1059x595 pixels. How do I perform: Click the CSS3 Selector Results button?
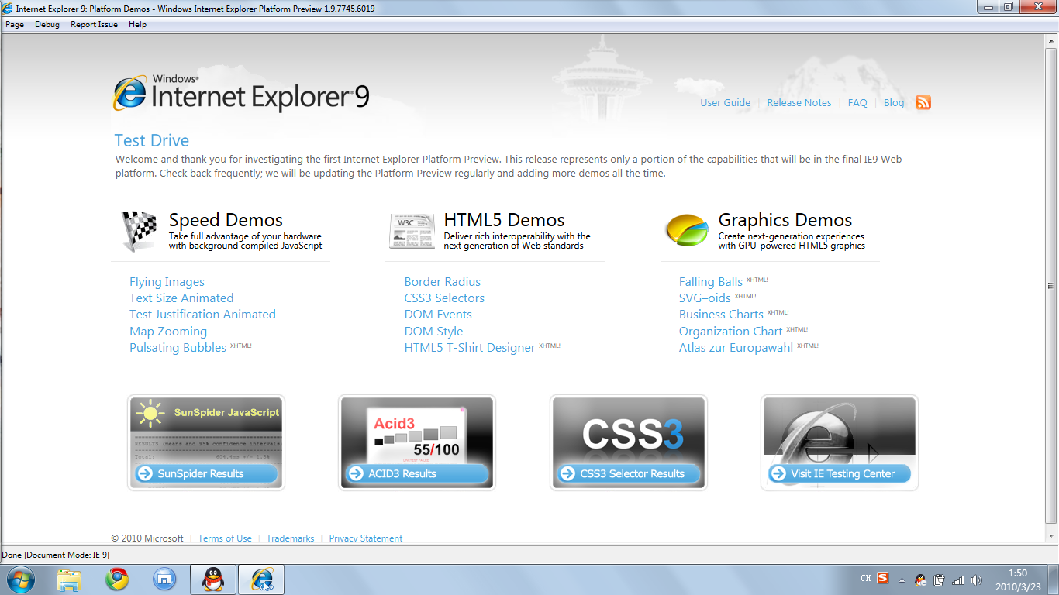click(628, 473)
